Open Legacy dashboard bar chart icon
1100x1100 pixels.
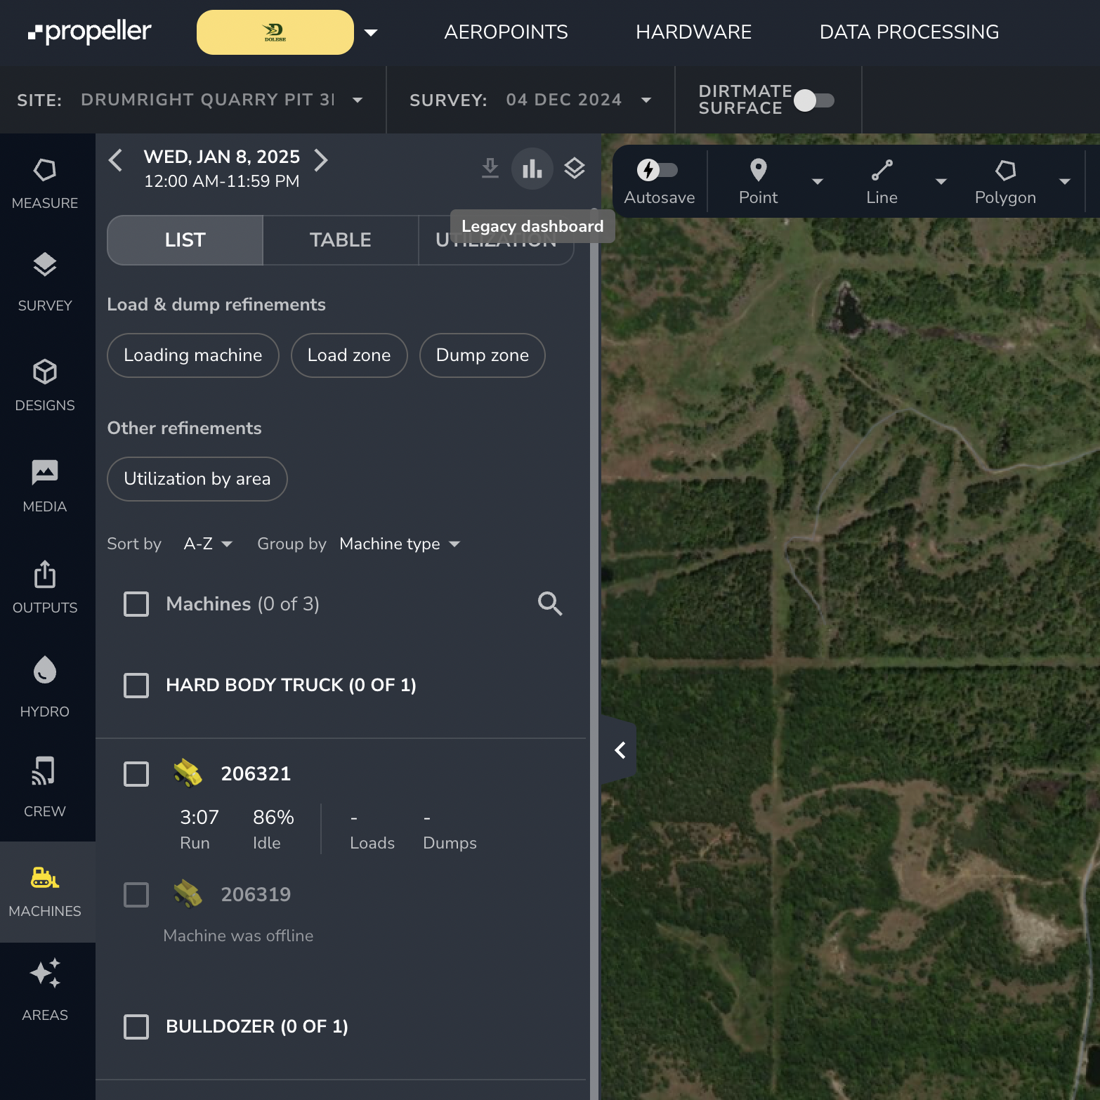(532, 169)
